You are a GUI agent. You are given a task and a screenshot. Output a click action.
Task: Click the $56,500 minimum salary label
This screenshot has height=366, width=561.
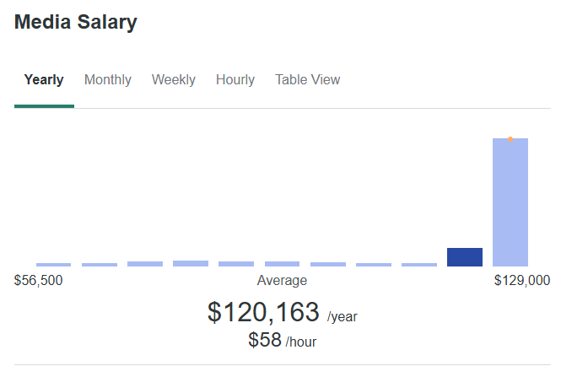coord(39,281)
